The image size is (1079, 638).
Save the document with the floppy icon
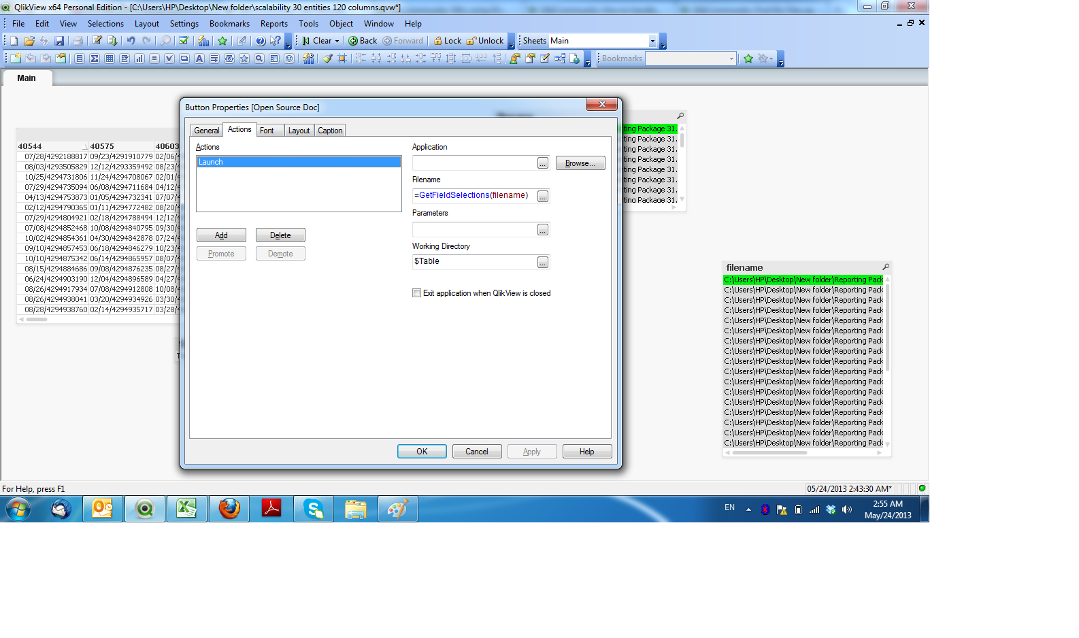click(59, 41)
